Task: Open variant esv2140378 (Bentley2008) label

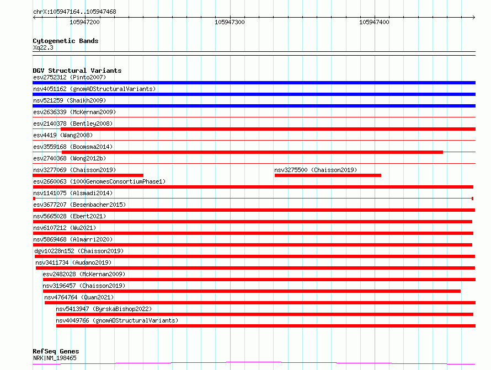Action: tap(73, 124)
